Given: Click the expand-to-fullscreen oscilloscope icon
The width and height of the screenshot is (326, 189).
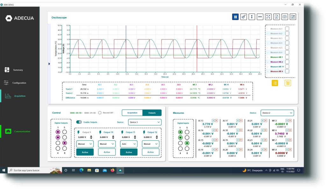Looking at the screenshot, I should pos(268,17).
